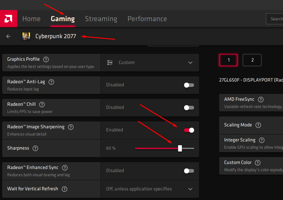Click the Cyberpunk 2077 game thumbnail

click(x=26, y=36)
